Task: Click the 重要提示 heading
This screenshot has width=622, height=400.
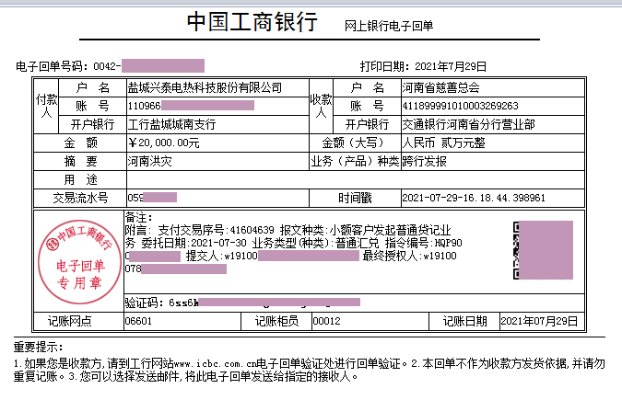Action: point(38,348)
